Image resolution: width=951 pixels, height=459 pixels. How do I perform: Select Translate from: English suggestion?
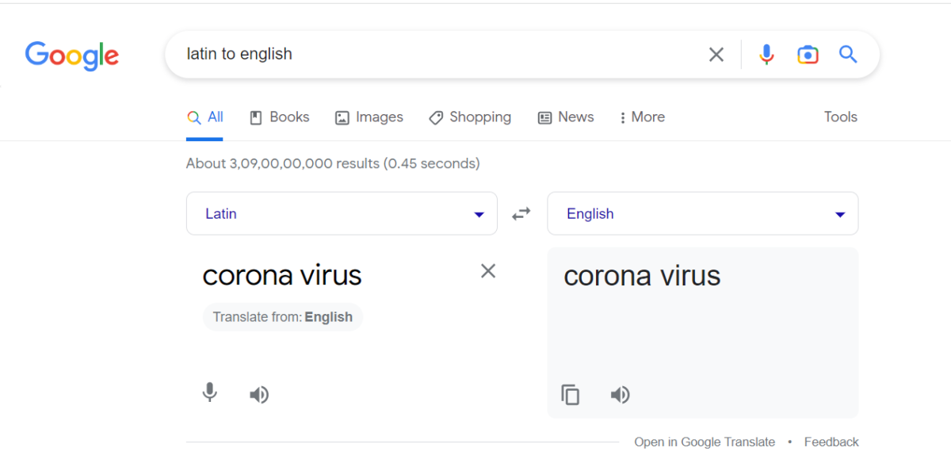tap(283, 316)
